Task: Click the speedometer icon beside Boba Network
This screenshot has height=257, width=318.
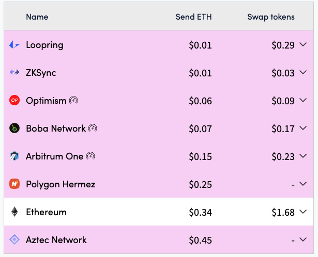Action: click(x=93, y=128)
